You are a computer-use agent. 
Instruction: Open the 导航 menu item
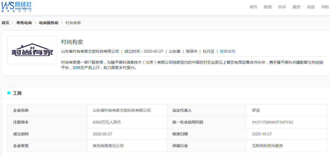click(325, 7)
